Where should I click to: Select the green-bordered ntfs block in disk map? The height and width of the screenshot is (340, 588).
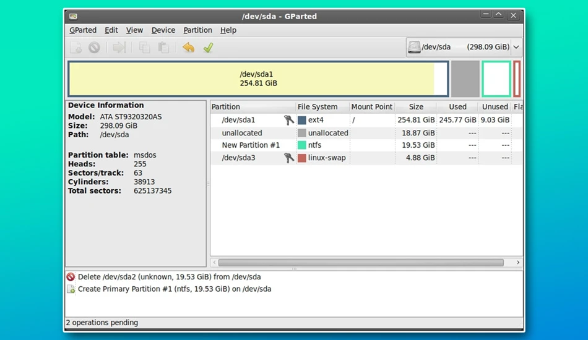click(496, 79)
